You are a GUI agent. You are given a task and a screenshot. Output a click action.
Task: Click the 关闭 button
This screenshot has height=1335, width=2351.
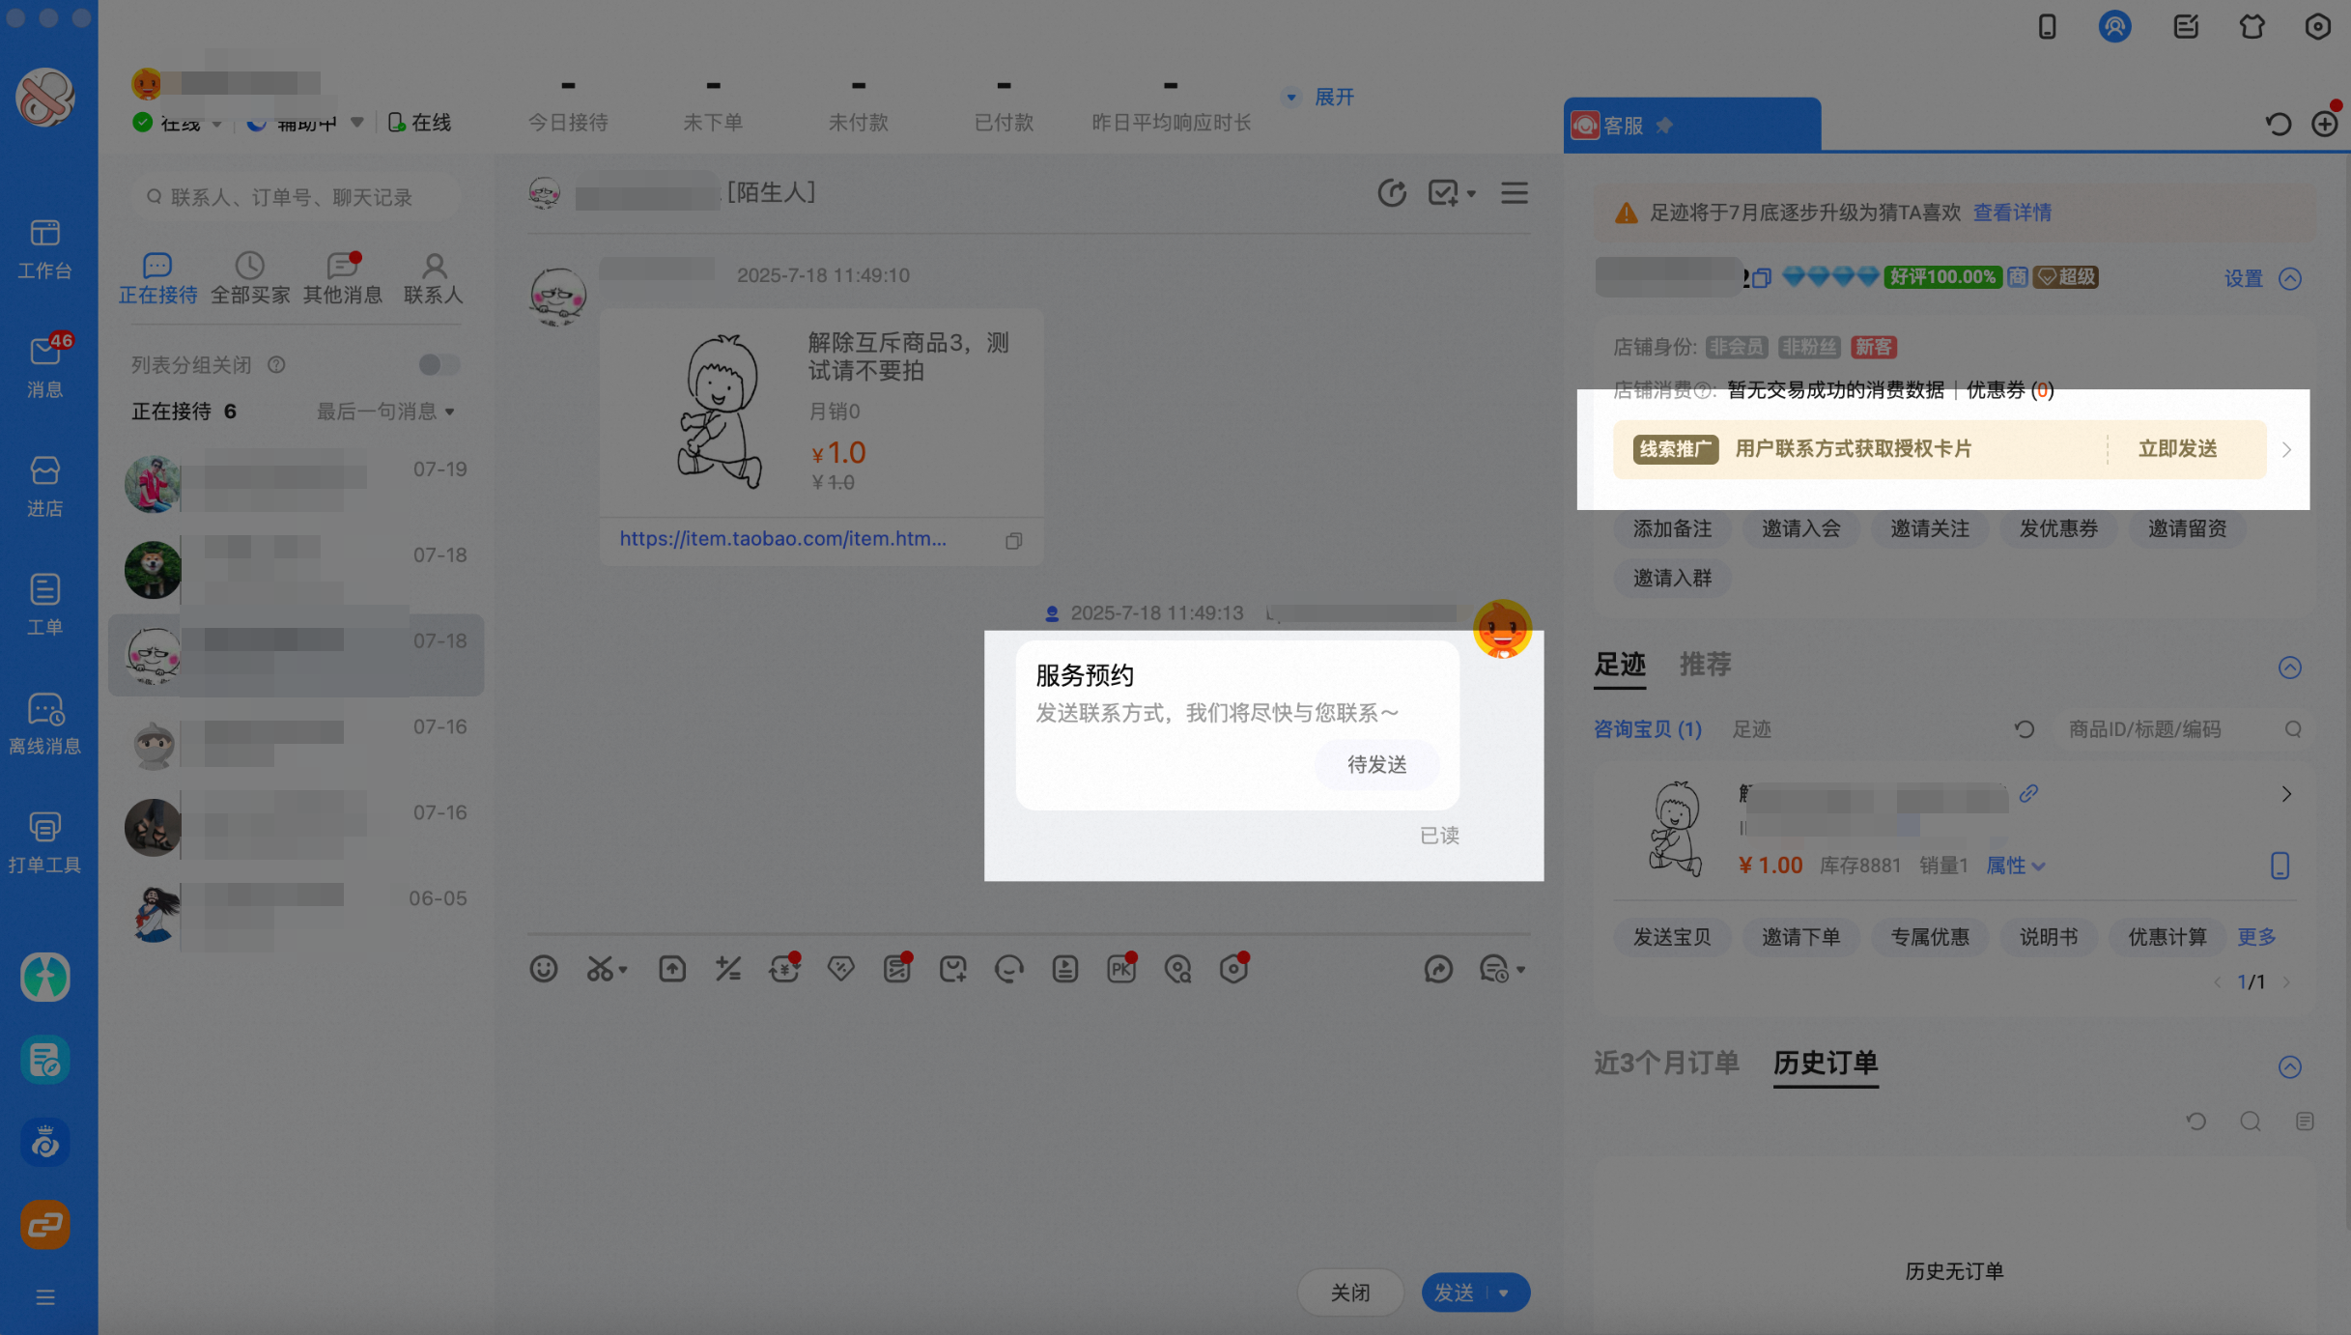coord(1349,1292)
